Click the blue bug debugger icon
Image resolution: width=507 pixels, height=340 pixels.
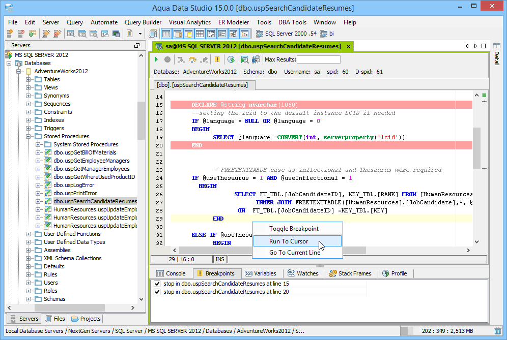point(256,59)
